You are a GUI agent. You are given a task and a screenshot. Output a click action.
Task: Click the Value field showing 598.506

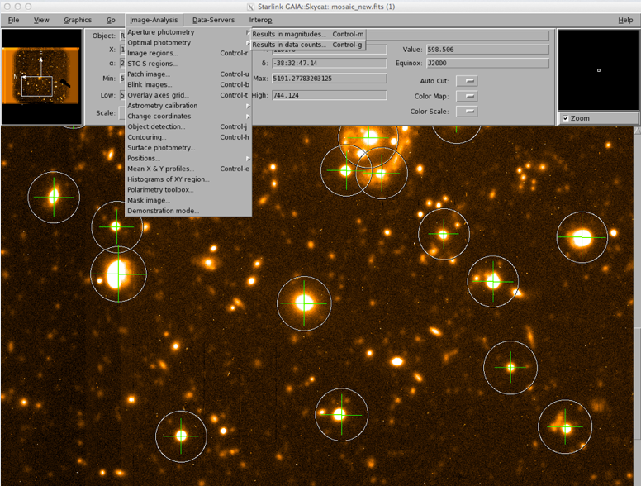pos(487,50)
